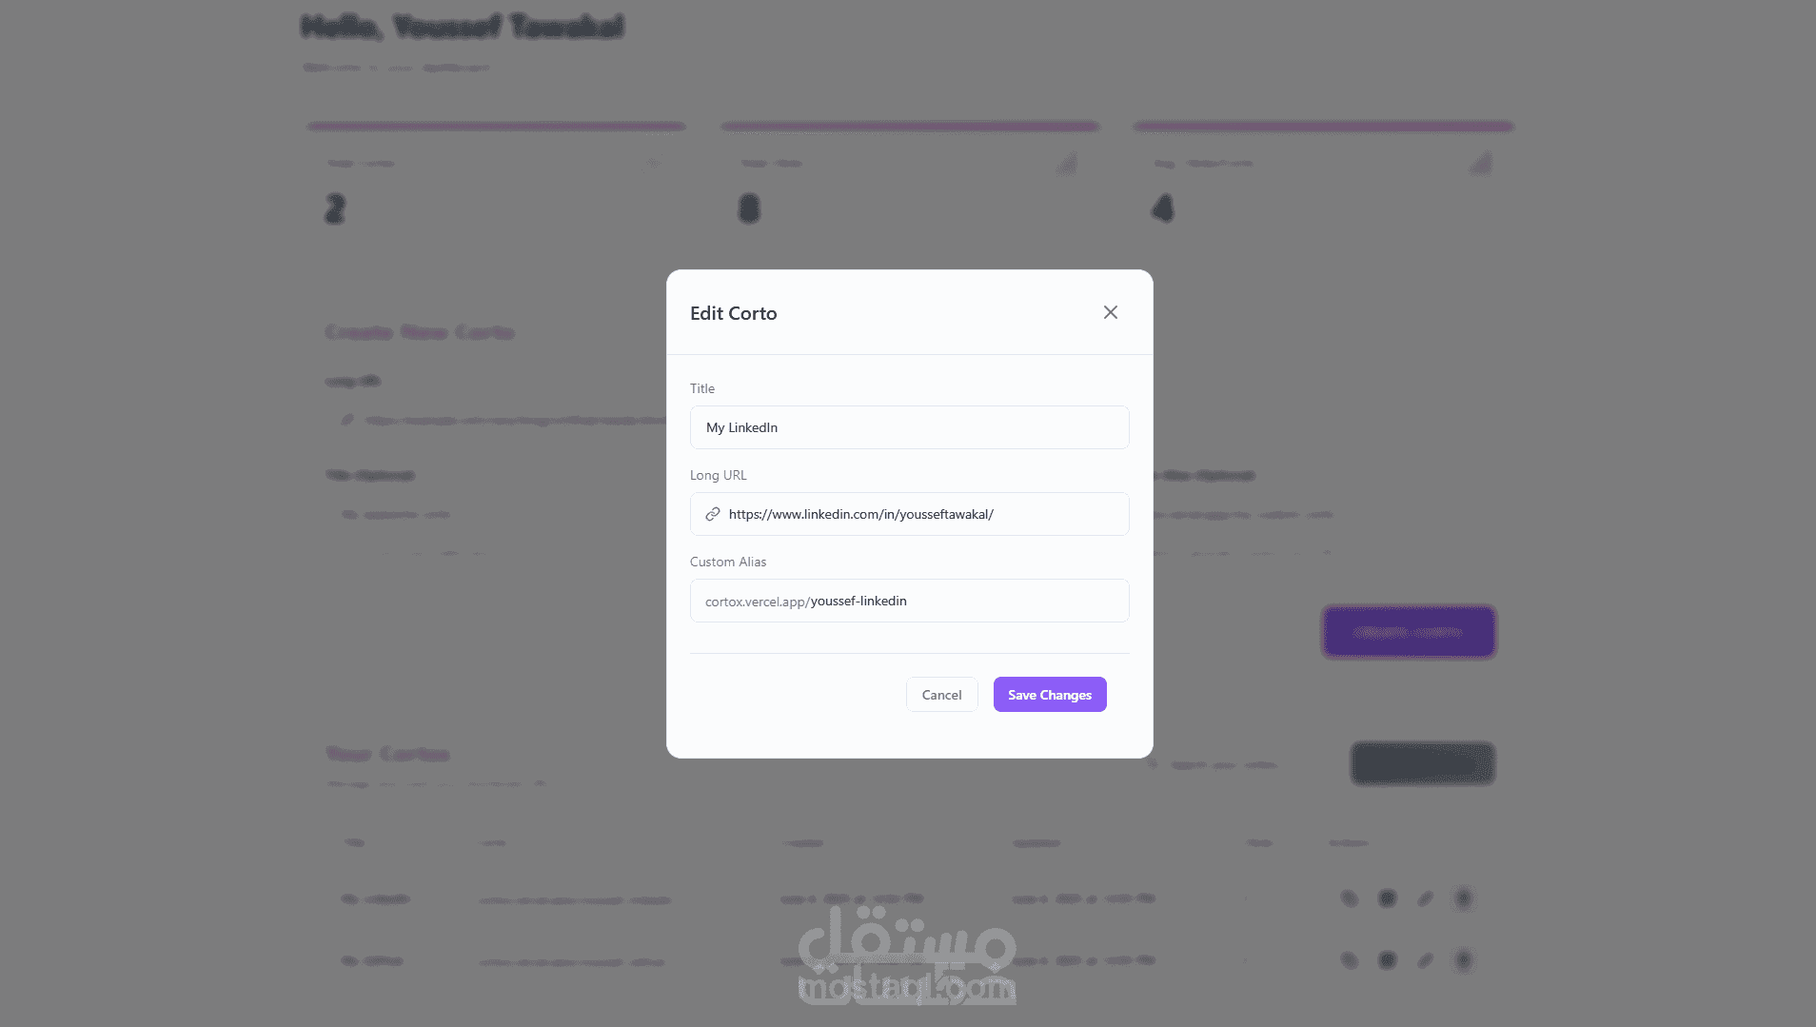Click the chain link icon in Long URL field

(712, 514)
